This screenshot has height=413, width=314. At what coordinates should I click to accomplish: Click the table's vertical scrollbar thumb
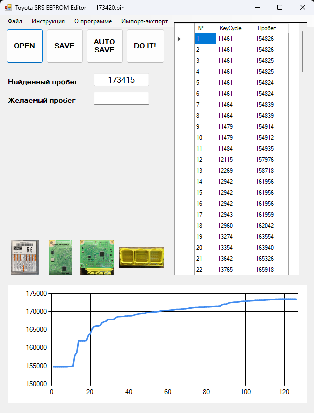point(303,52)
